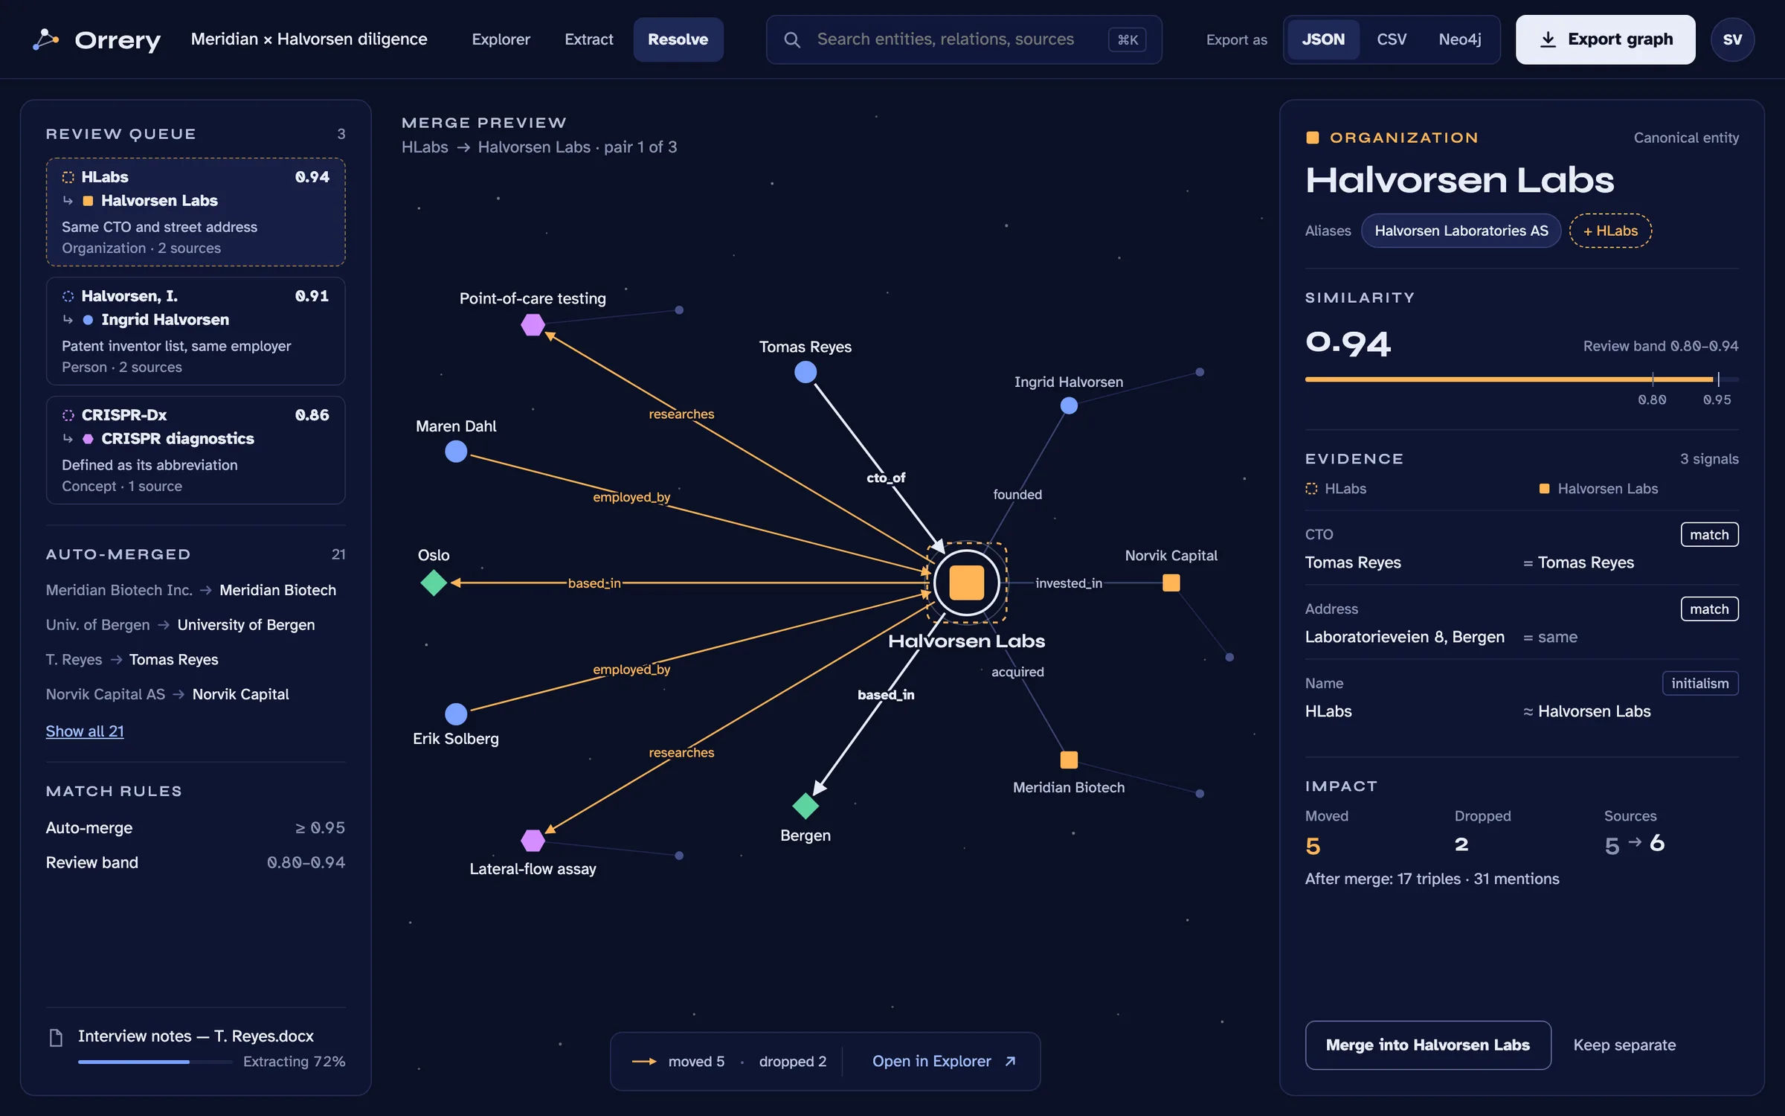
Task: Select the Ingrid Halvorsen node
Action: [1069, 405]
